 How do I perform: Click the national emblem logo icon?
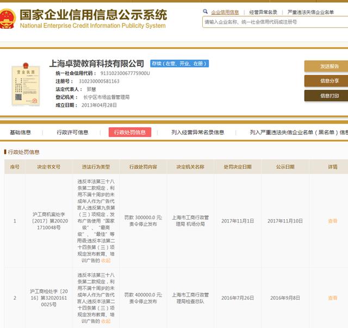pyautogui.click(x=7, y=17)
